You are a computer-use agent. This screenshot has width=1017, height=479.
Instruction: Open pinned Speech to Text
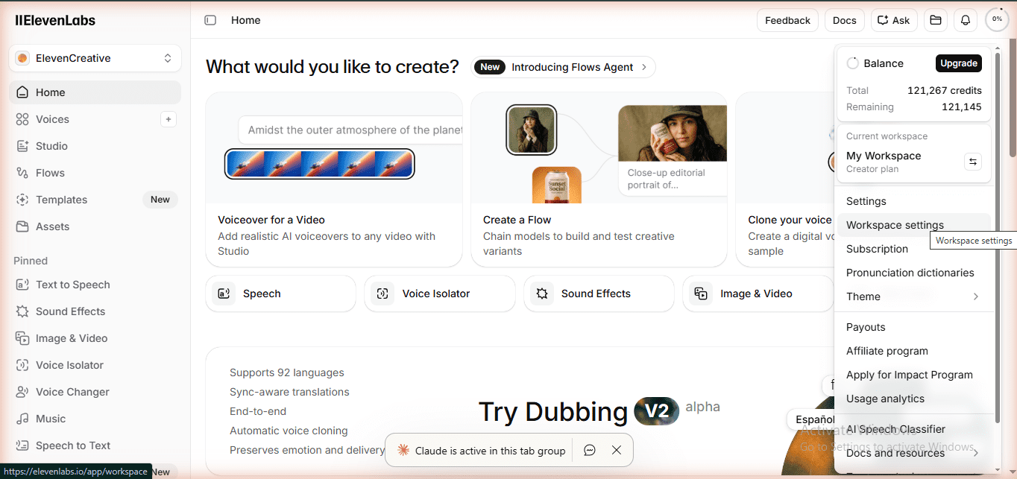click(95, 445)
